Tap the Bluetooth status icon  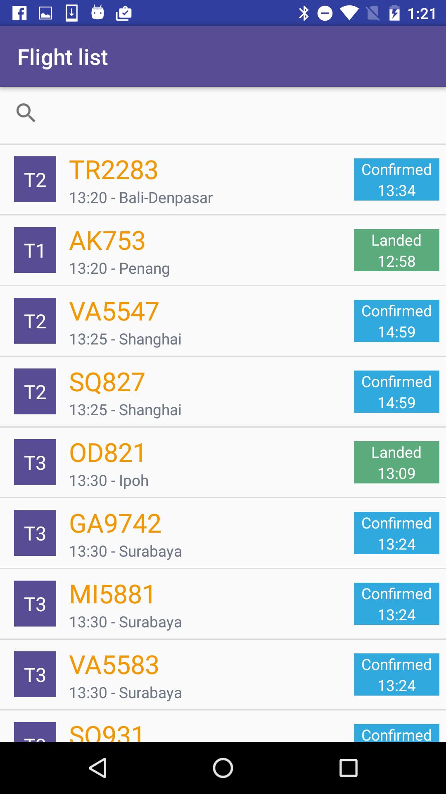[304, 13]
